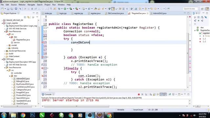
Task: Click the New file wizard toolbar icon
Action: [2, 9]
